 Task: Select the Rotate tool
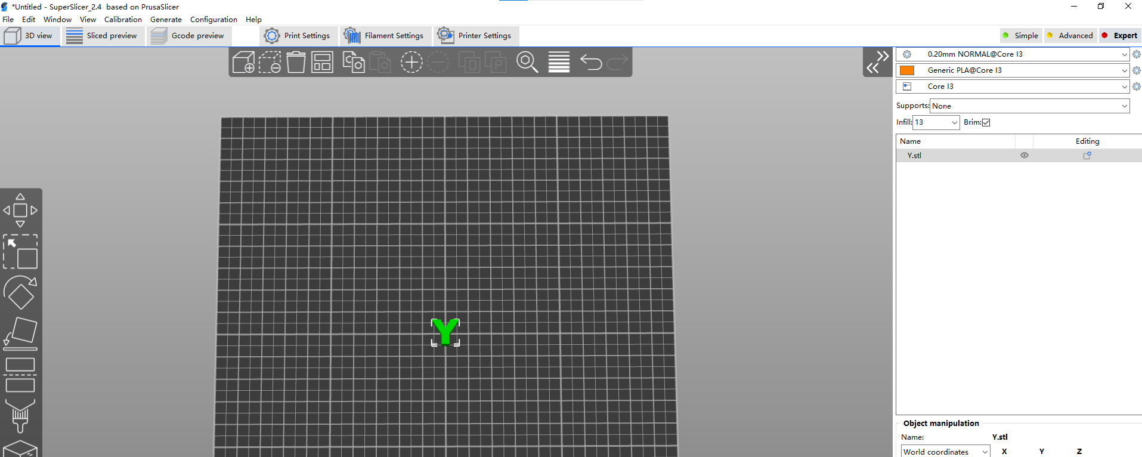click(x=20, y=292)
